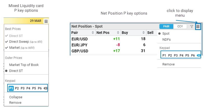This screenshot has height=110, width=205.
Task: Choose Market Top of Book outer price
Action: pos(24,65)
